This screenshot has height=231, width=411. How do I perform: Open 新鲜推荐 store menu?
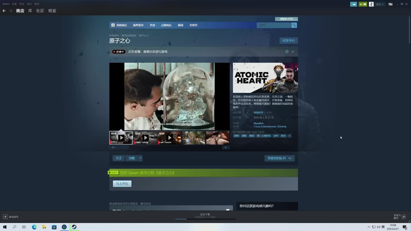point(138,25)
